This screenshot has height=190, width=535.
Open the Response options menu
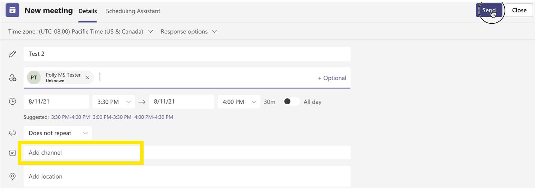click(x=189, y=31)
